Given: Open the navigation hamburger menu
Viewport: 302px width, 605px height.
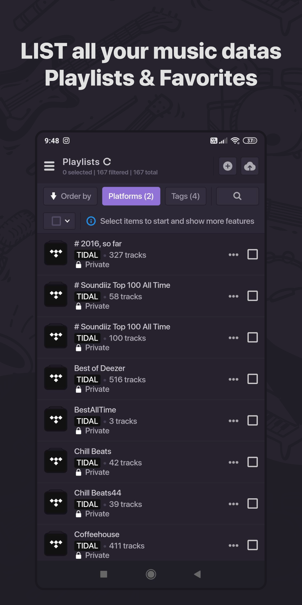Looking at the screenshot, I should tap(49, 166).
